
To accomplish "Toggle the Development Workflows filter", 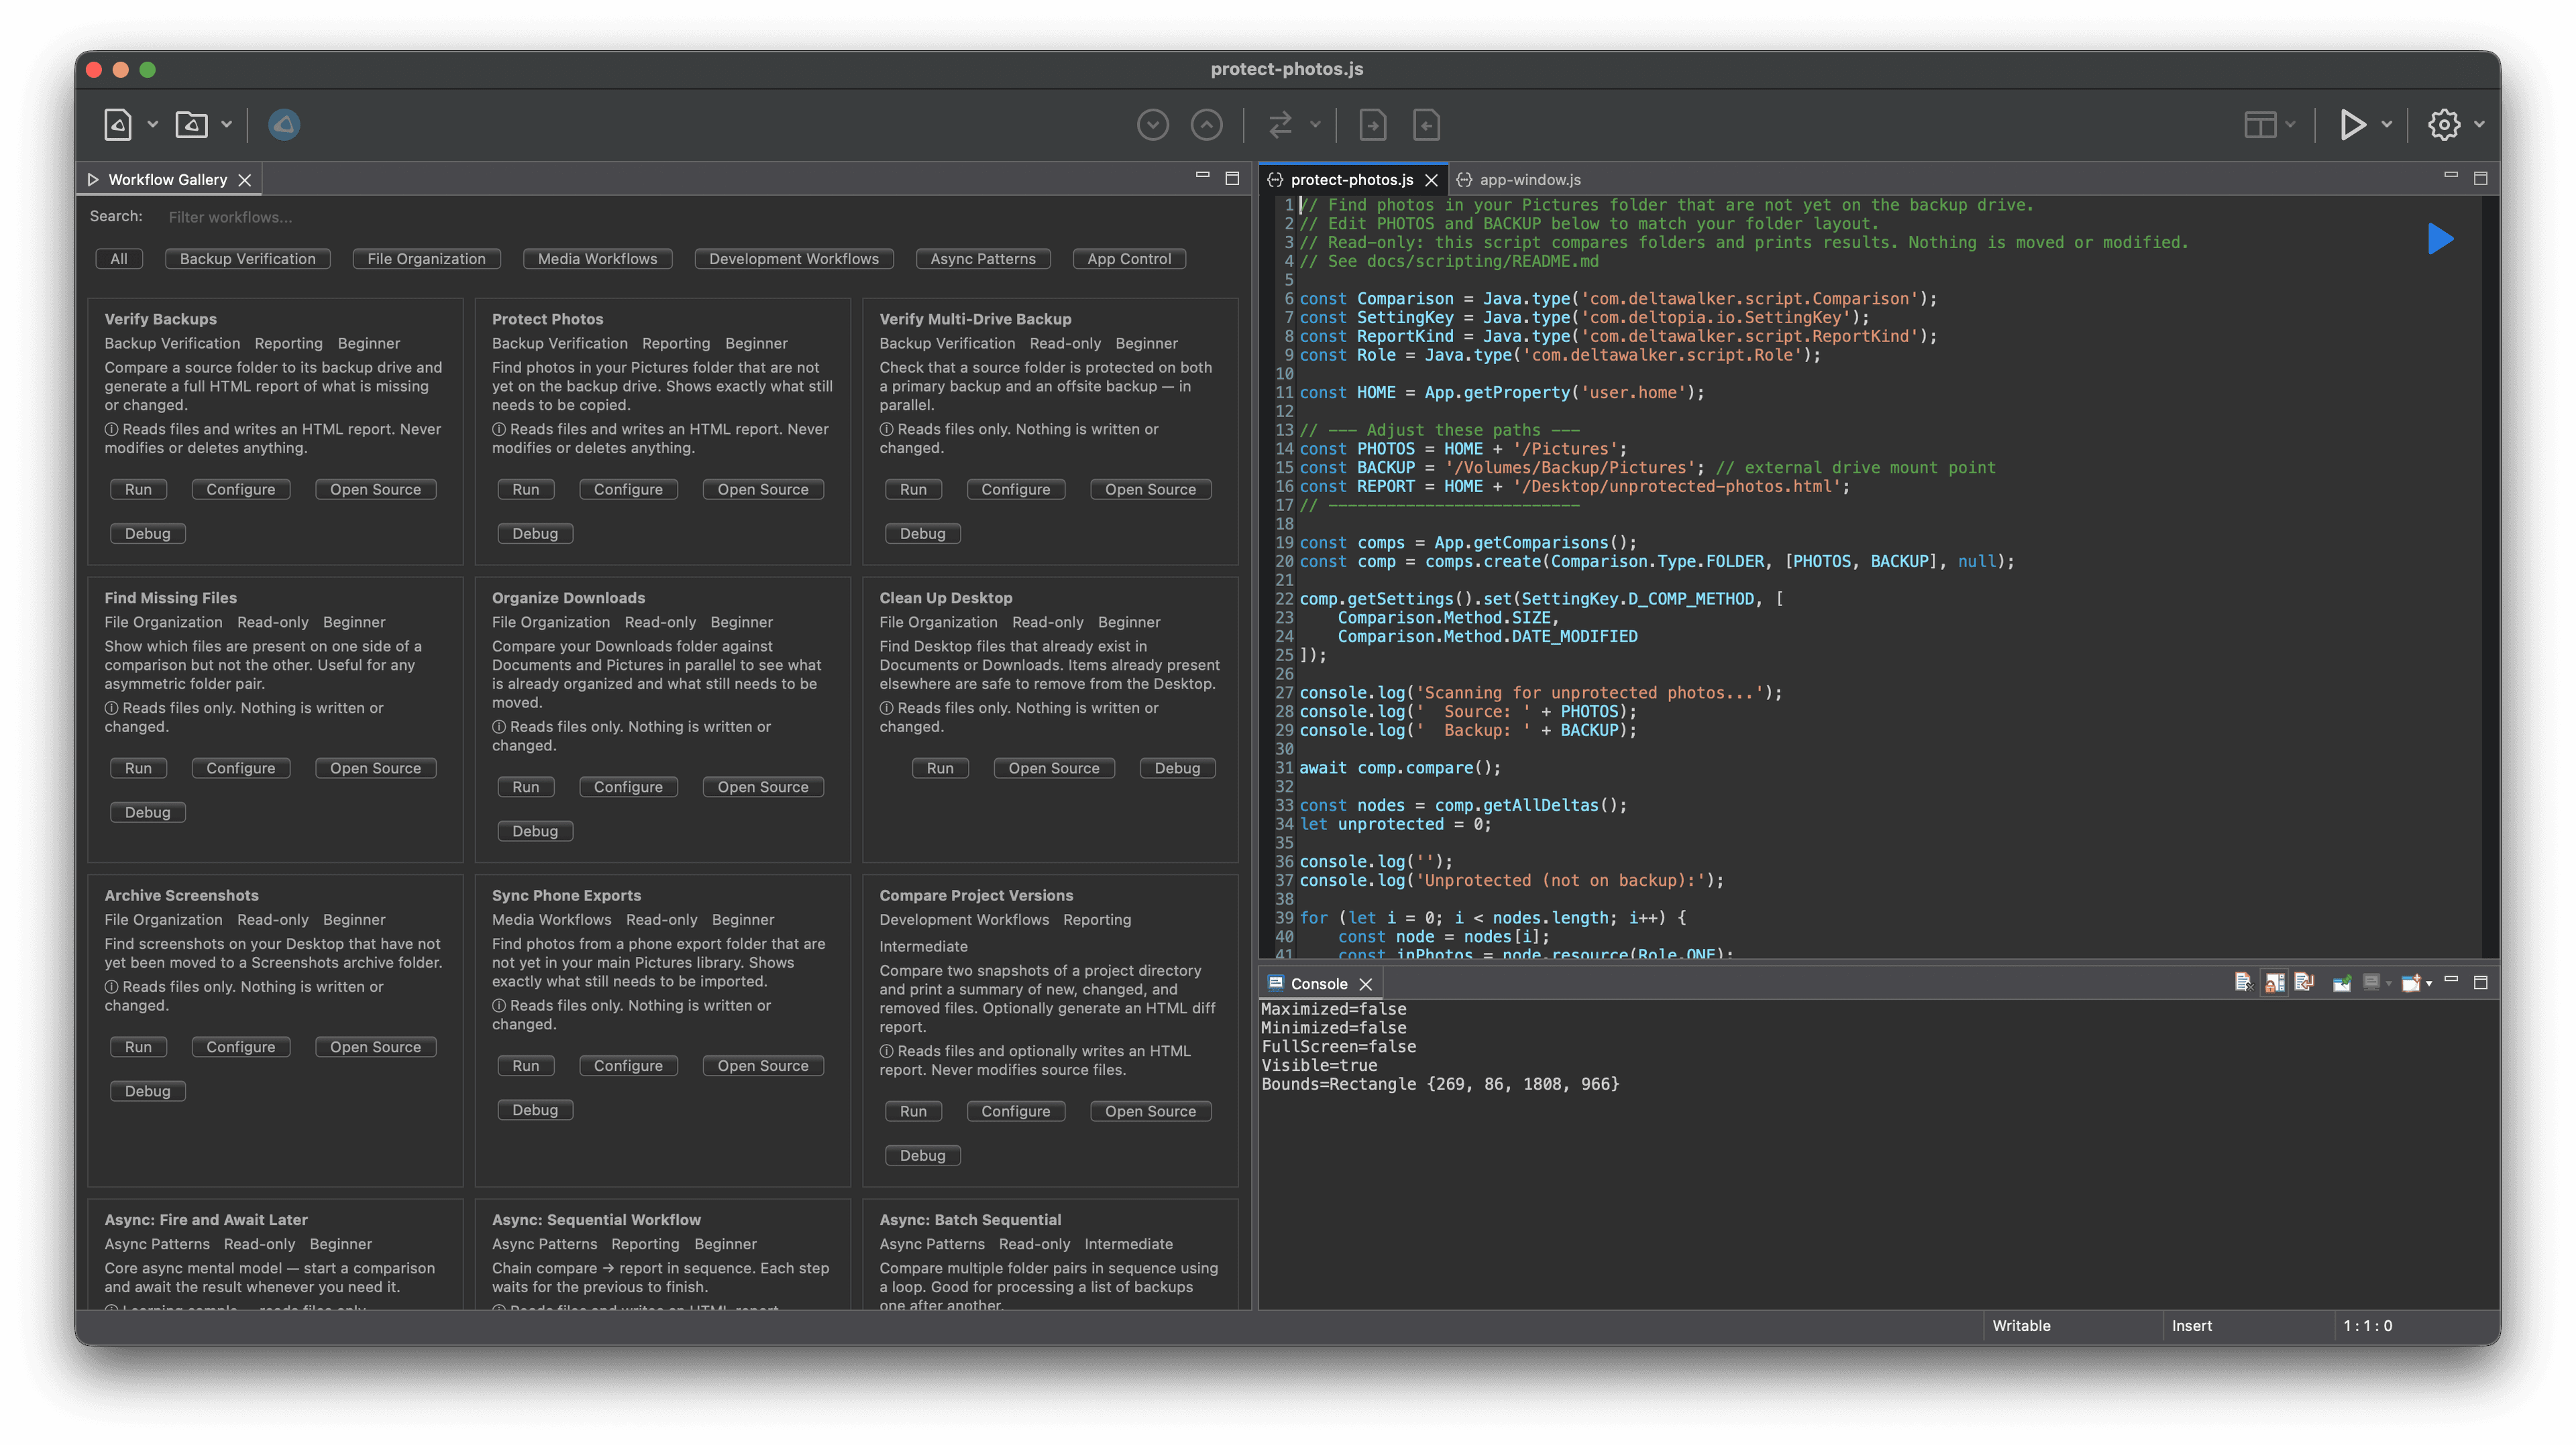I will tap(794, 259).
